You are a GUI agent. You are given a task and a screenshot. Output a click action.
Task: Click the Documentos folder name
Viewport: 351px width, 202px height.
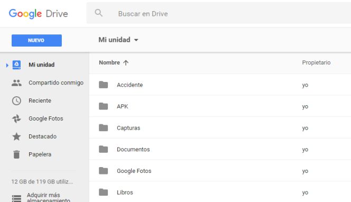(x=133, y=149)
